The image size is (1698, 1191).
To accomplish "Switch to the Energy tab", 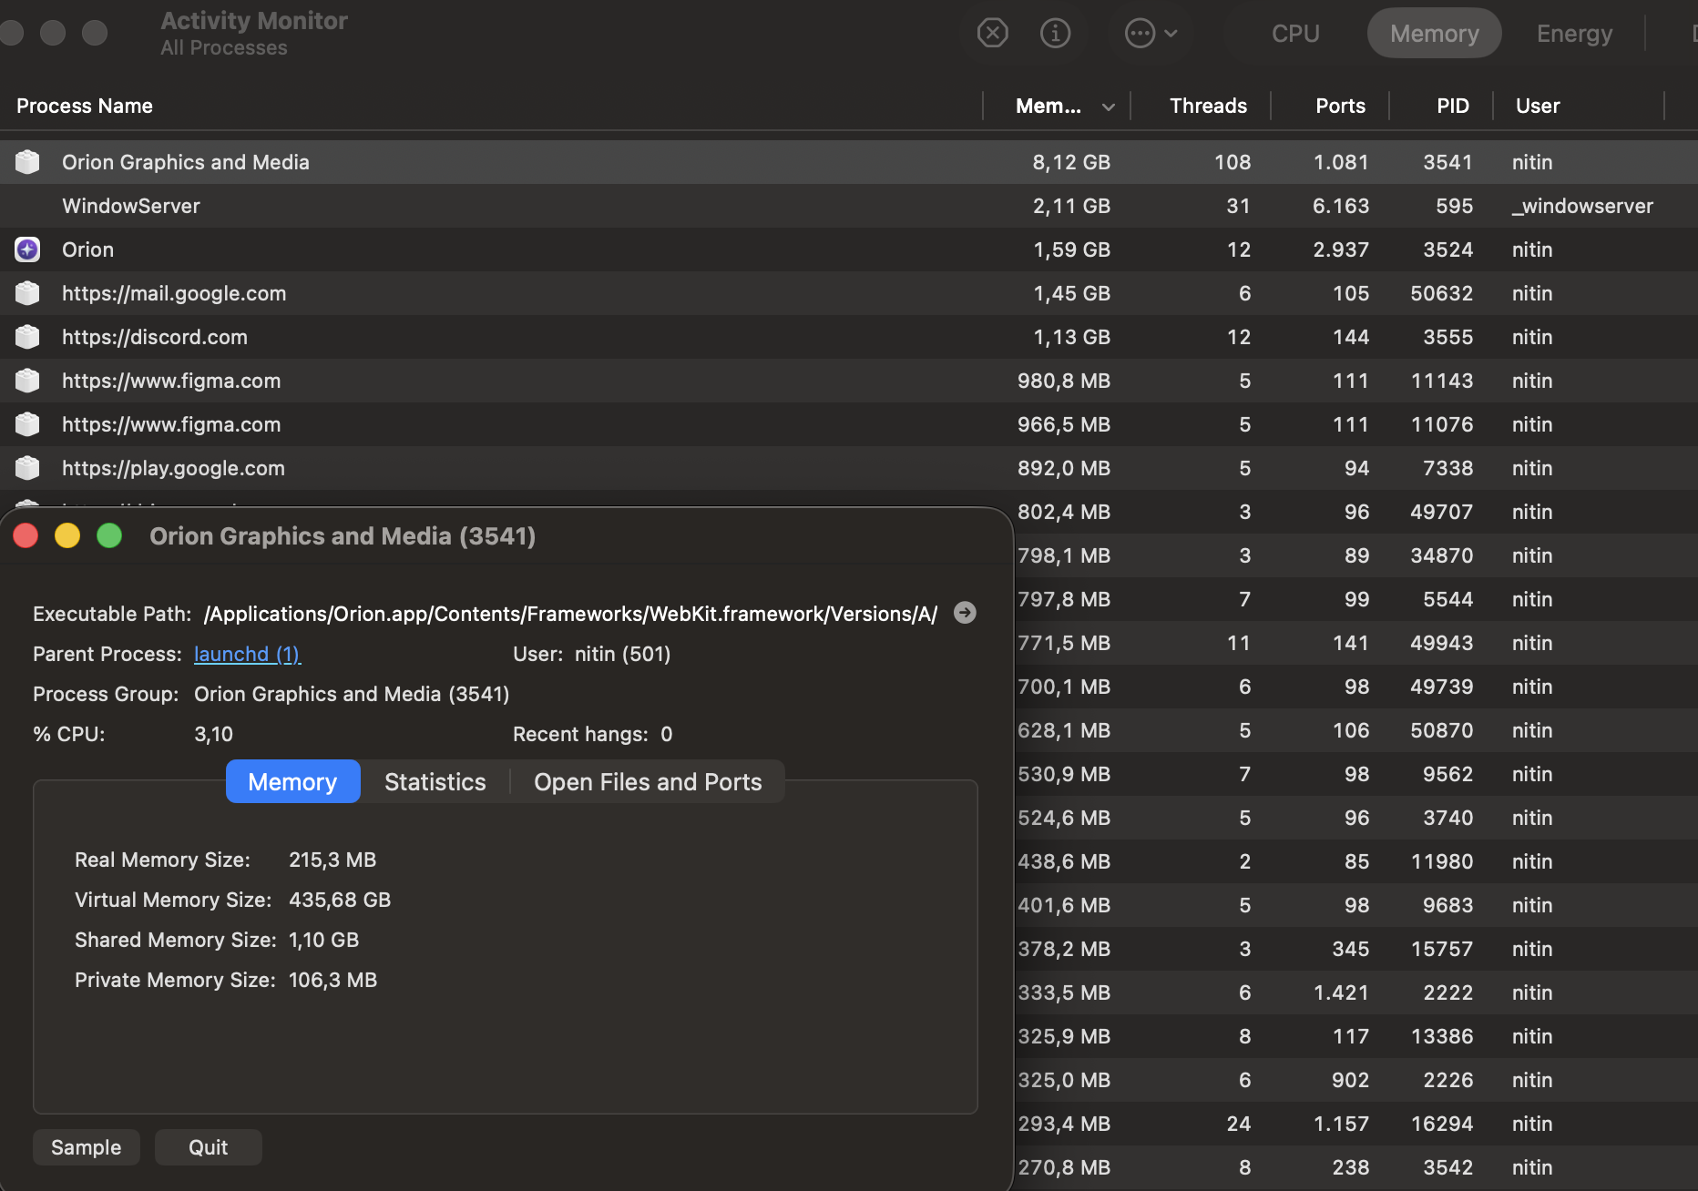I will [1573, 34].
